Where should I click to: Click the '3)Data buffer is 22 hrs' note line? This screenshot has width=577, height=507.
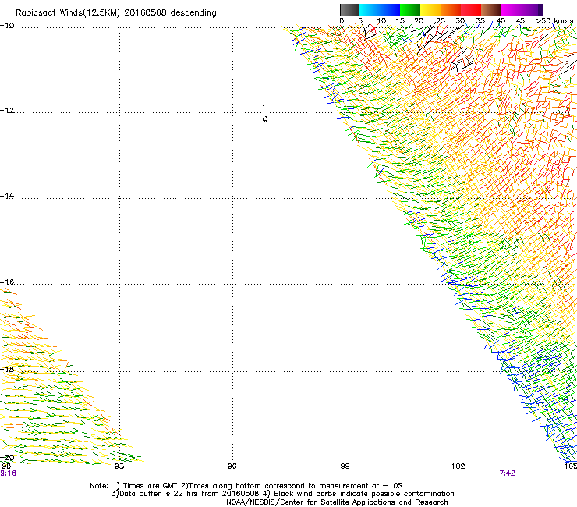pyautogui.click(x=282, y=494)
